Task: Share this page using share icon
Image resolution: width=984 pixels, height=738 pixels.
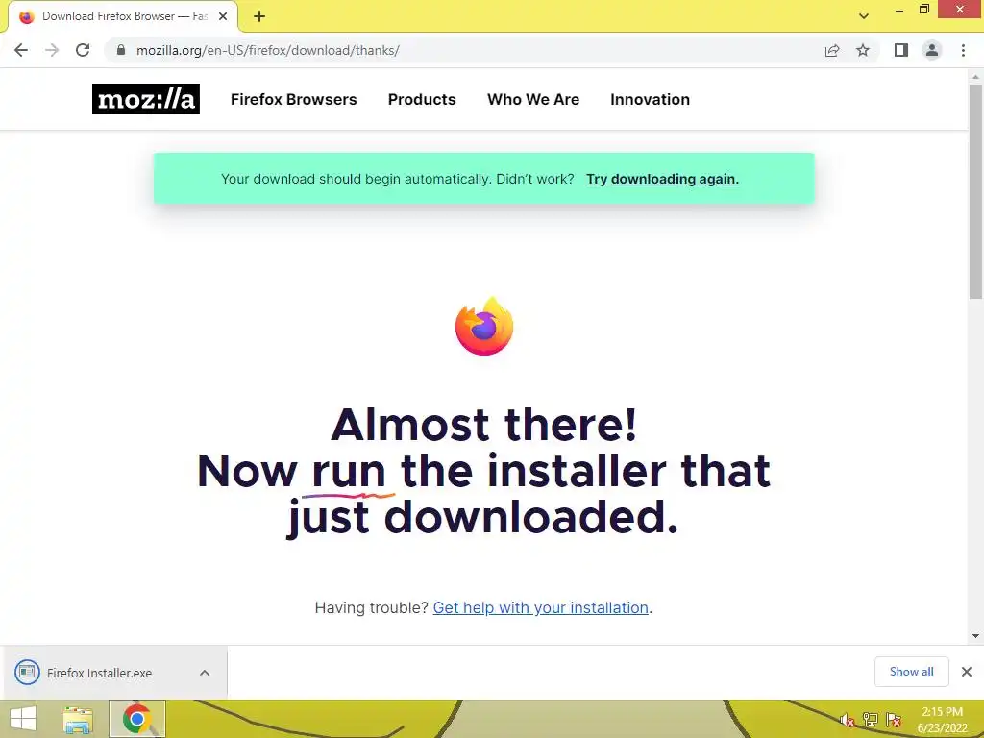Action: [x=832, y=50]
